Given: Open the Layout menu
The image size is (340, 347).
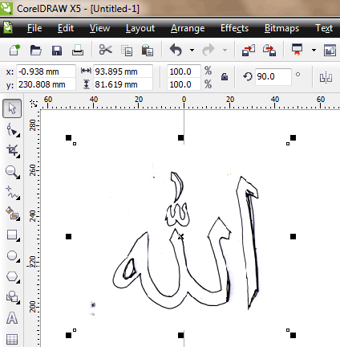Looking at the screenshot, I should pos(140,28).
